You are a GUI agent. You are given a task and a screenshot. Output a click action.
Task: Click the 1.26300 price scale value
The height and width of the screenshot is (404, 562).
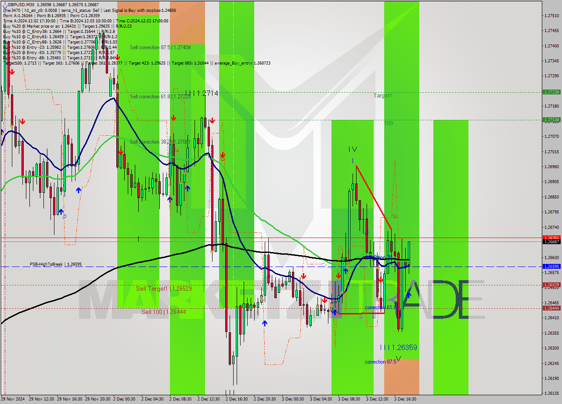tap(551, 348)
